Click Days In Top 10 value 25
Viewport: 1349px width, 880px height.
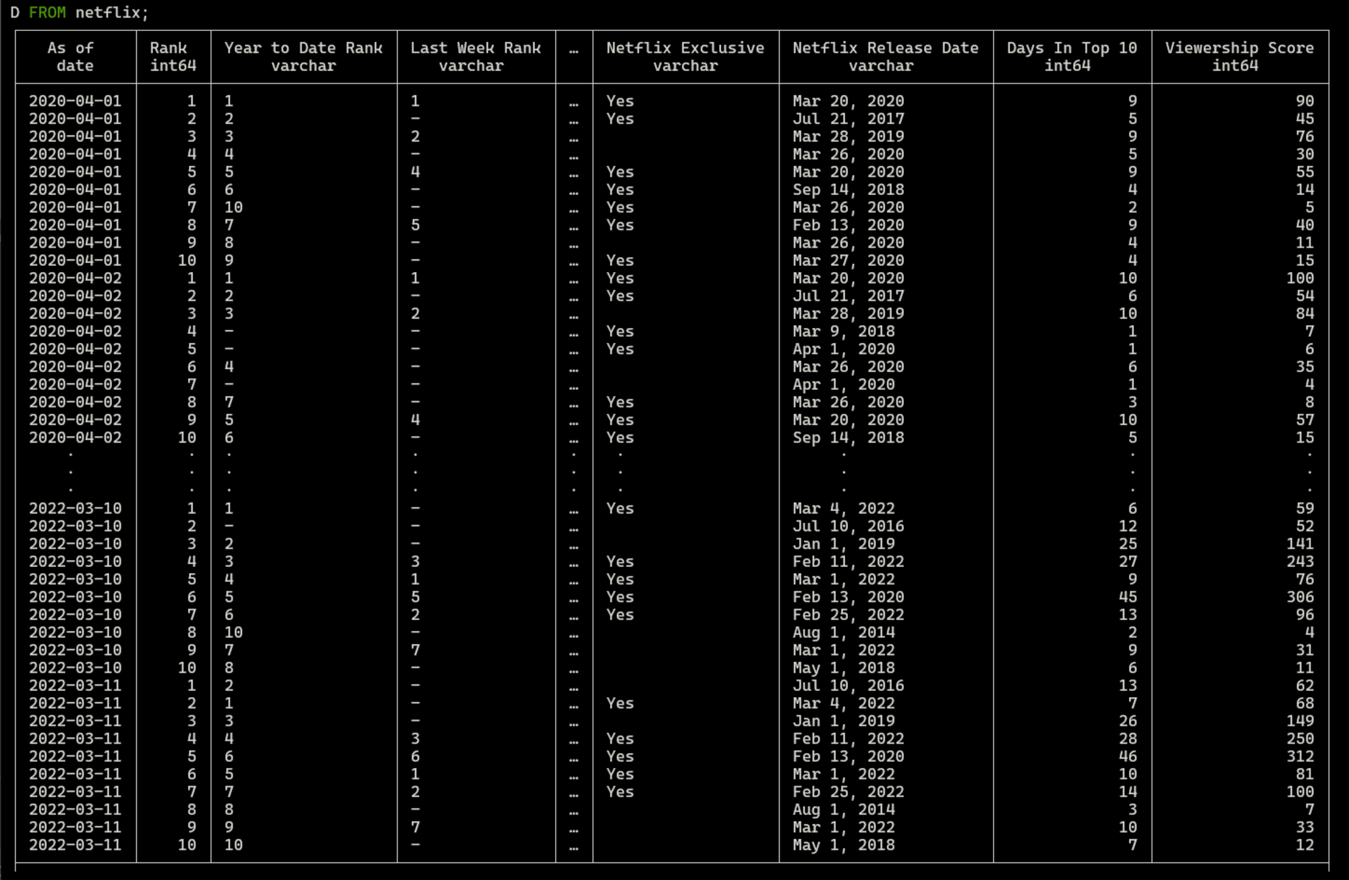(1128, 544)
